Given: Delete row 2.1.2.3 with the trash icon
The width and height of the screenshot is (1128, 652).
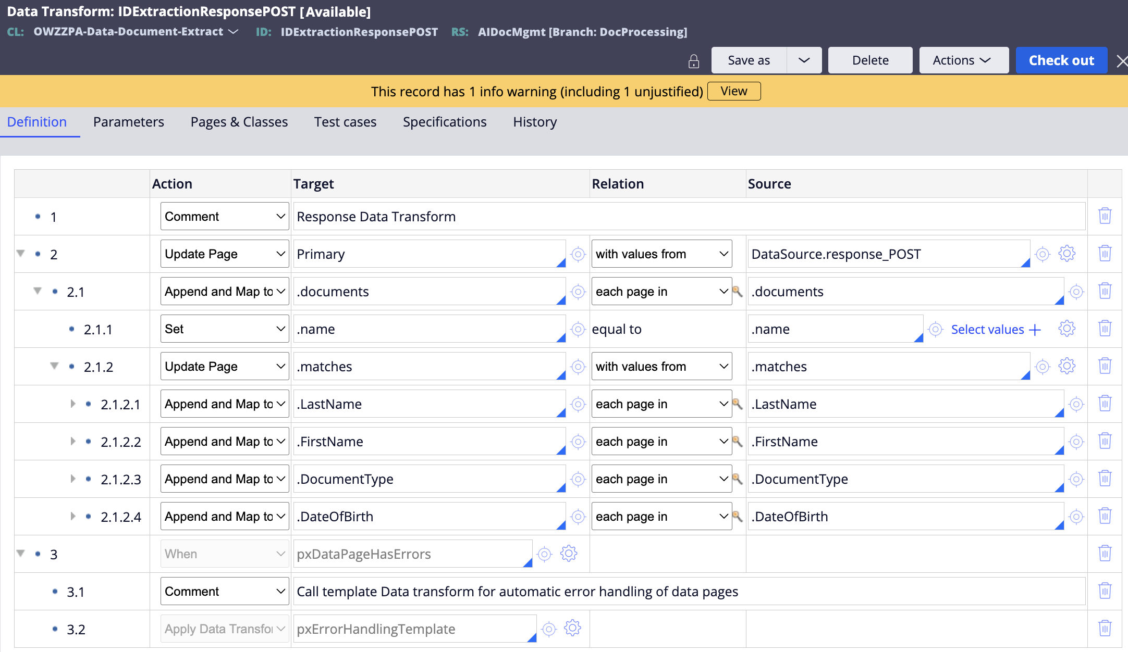Looking at the screenshot, I should tap(1105, 478).
